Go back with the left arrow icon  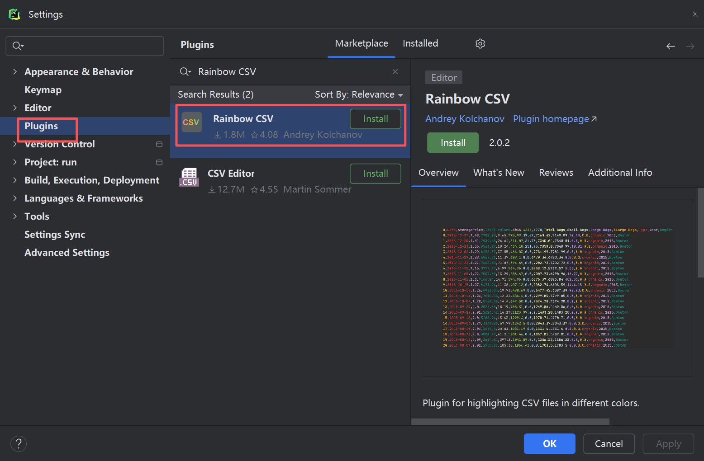point(671,46)
